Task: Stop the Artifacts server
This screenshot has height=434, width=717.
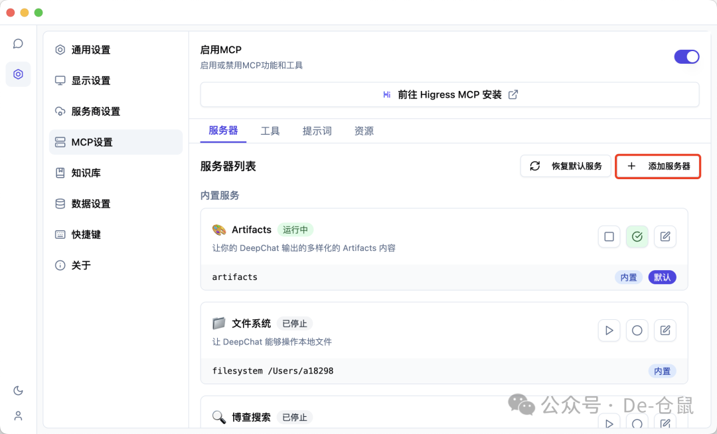Action: click(609, 237)
